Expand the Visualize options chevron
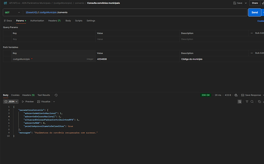264x164 pixels. click(54, 101)
